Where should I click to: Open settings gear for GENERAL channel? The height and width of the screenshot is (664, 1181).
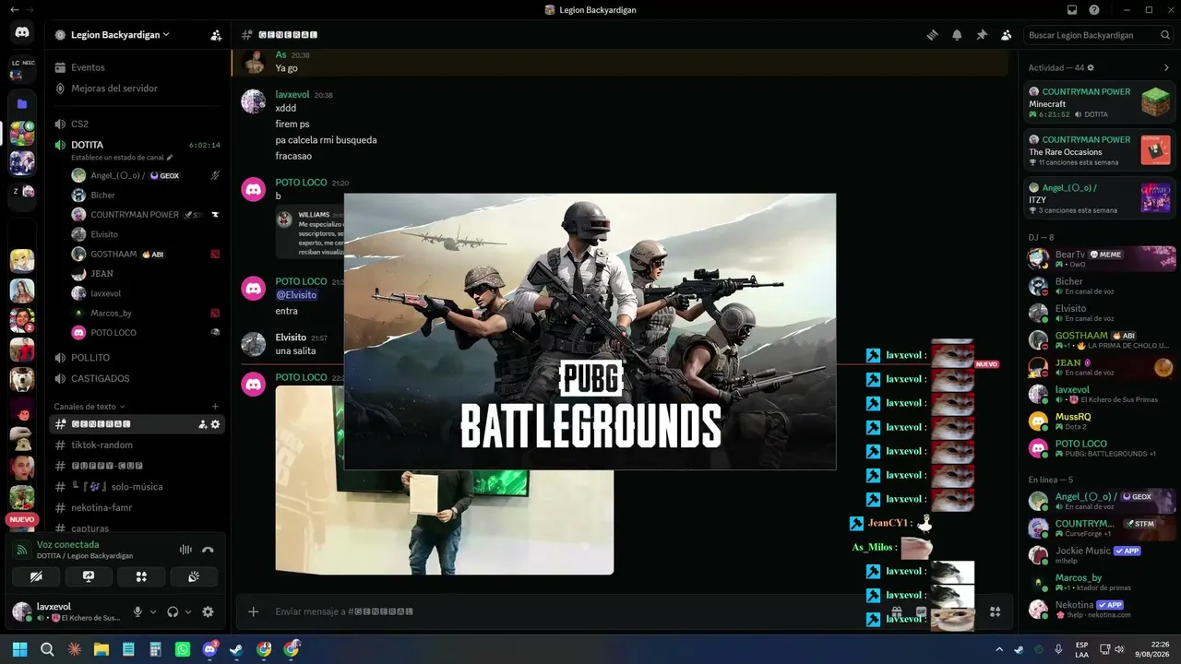tap(215, 424)
